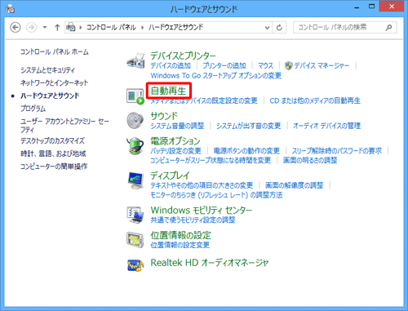Open 時計、言語、および地域 category
Screen dimensions: 408x311
pyautogui.click(x=53, y=153)
